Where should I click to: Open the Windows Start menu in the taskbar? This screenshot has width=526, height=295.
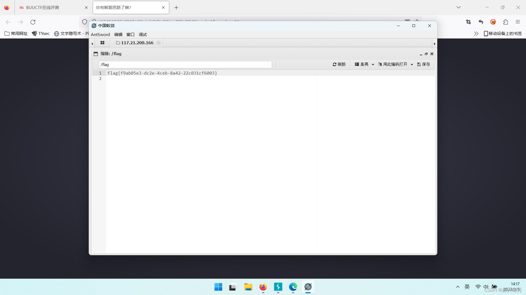click(x=218, y=287)
